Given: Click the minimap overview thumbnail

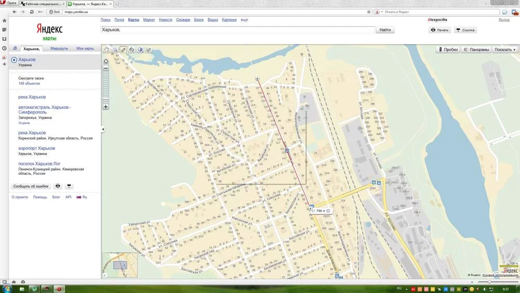Looking at the screenshot, I should [x=120, y=265].
